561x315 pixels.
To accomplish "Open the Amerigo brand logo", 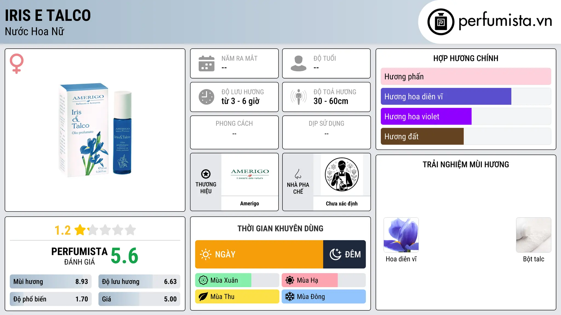I will 250,174.
